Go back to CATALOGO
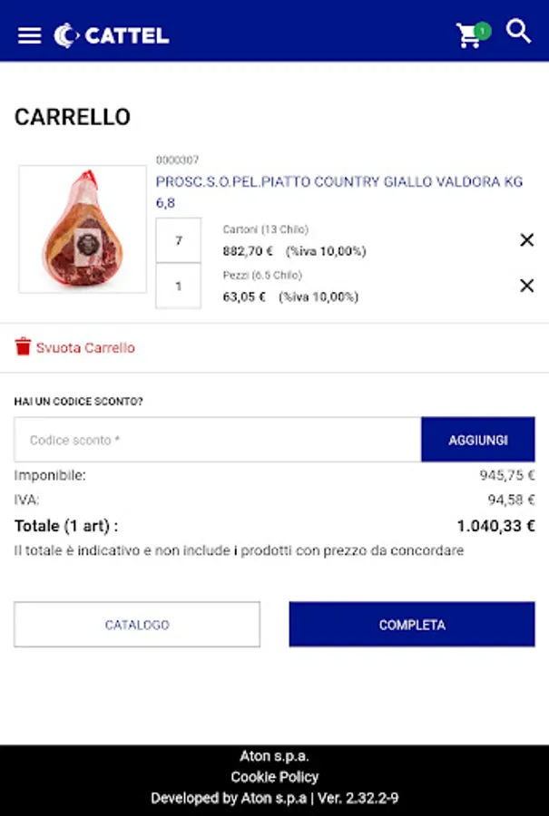The width and height of the screenshot is (549, 816). [x=137, y=625]
